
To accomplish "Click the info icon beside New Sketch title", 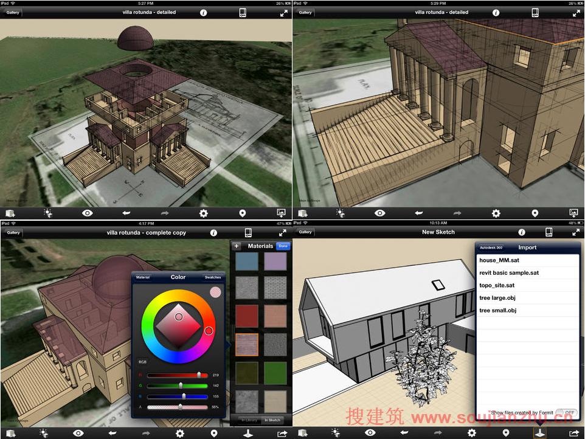I will pos(521,232).
